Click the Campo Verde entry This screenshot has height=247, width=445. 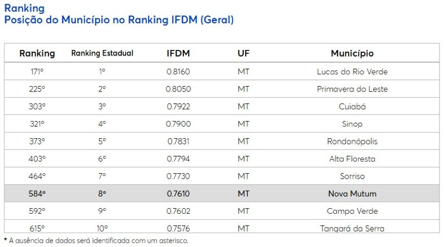click(x=352, y=211)
